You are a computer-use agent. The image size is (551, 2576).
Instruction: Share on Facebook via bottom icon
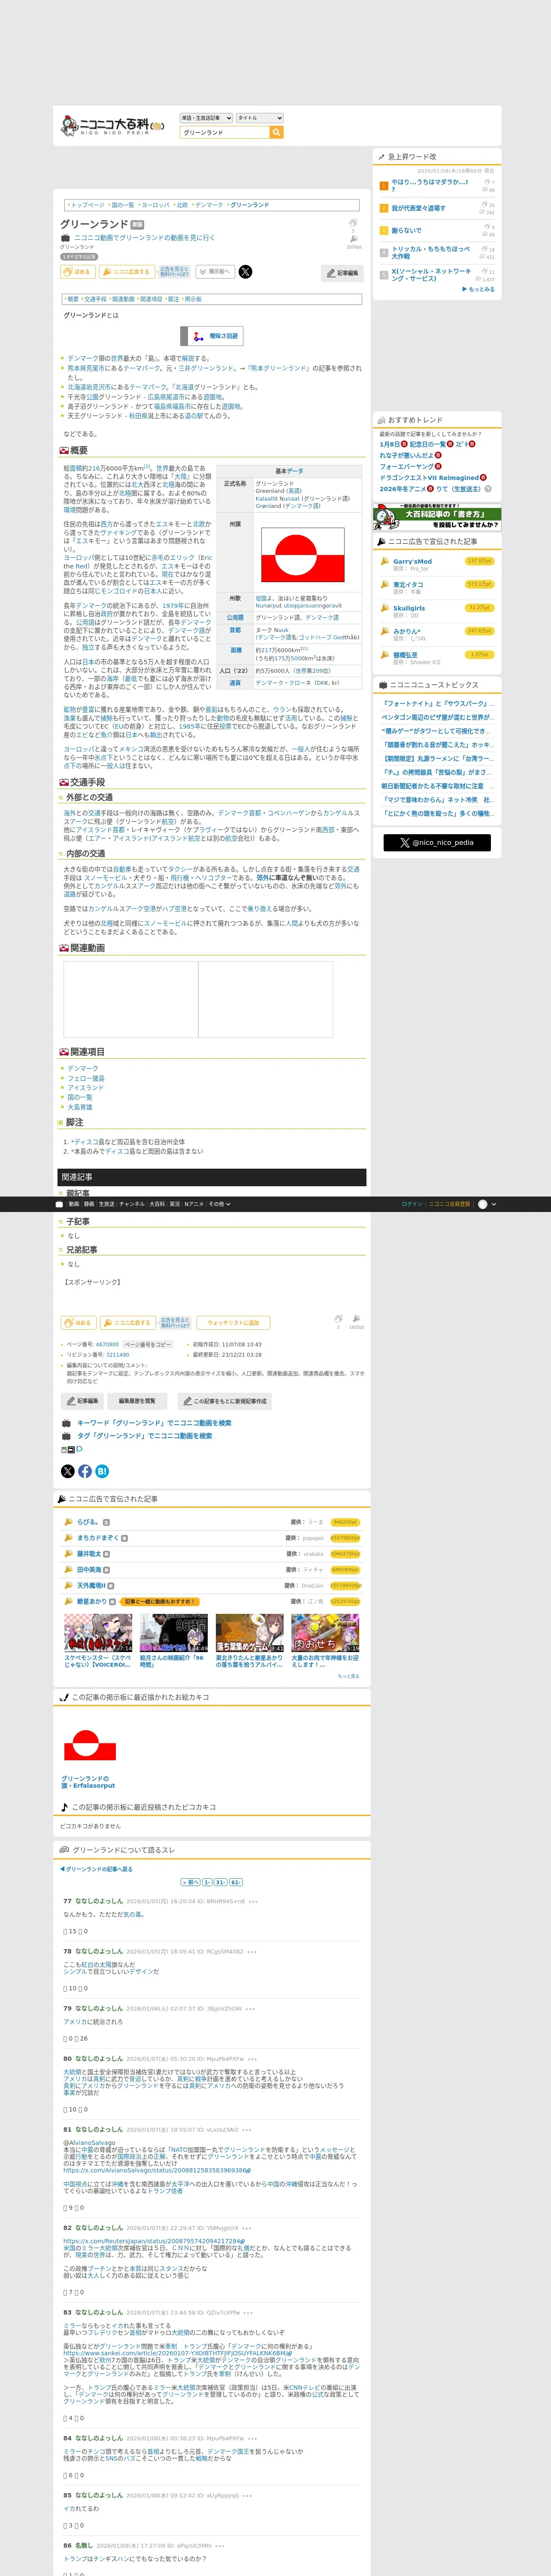coord(85,1471)
